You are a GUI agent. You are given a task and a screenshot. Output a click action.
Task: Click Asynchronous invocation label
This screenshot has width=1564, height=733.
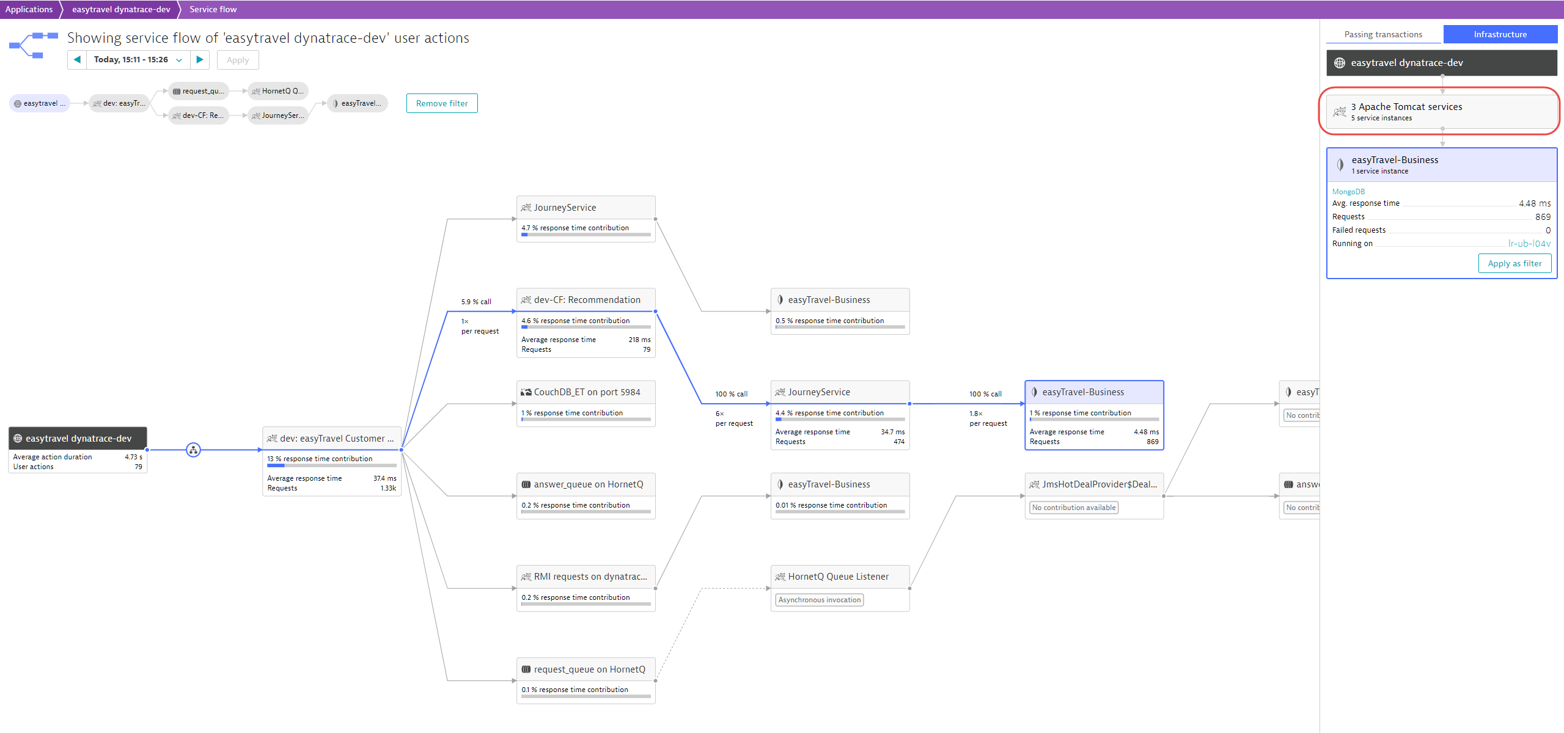tap(820, 600)
